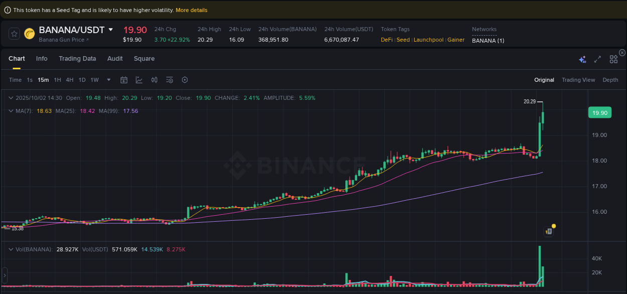Expand more timeframe options via the arrow

pos(108,80)
